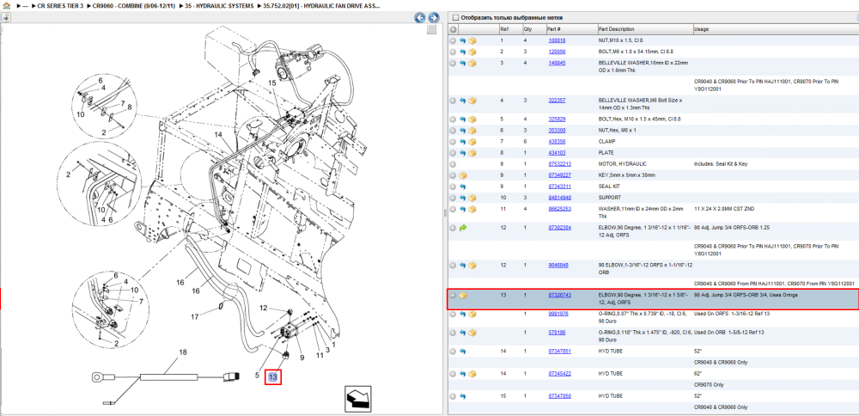Viewport: 859px width, 416px height.
Task: Go to the home icon in breadcrumb
Action: point(6,5)
